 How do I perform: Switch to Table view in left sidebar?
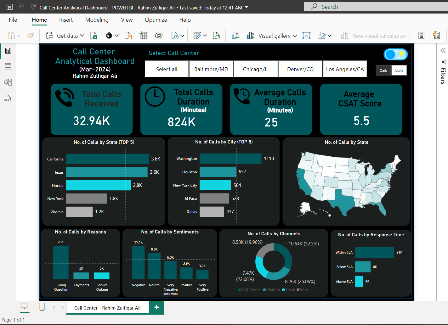(7, 66)
